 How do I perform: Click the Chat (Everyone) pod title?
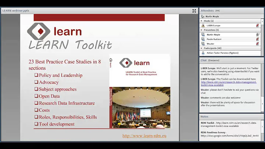click(210, 60)
